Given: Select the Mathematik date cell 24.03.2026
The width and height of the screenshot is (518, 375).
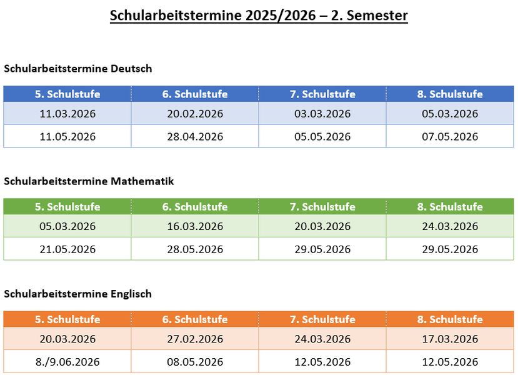Looking at the screenshot, I should tap(450, 226).
